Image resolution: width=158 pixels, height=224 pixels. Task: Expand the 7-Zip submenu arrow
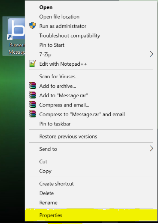click(x=152, y=54)
